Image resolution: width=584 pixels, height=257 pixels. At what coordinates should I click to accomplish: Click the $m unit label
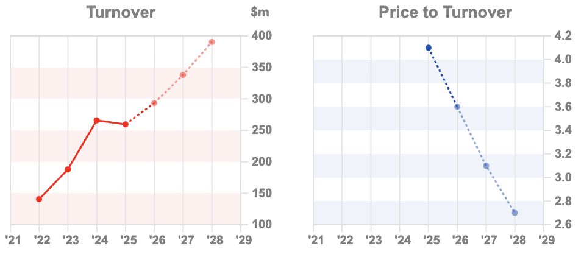[x=259, y=12]
